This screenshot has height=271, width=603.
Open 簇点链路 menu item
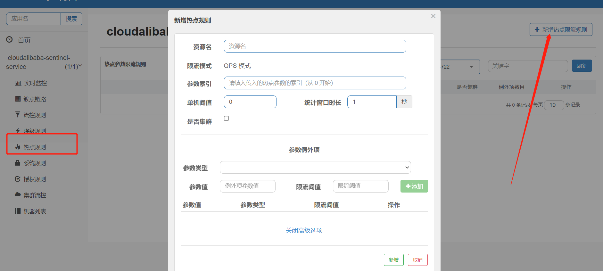[x=35, y=99]
